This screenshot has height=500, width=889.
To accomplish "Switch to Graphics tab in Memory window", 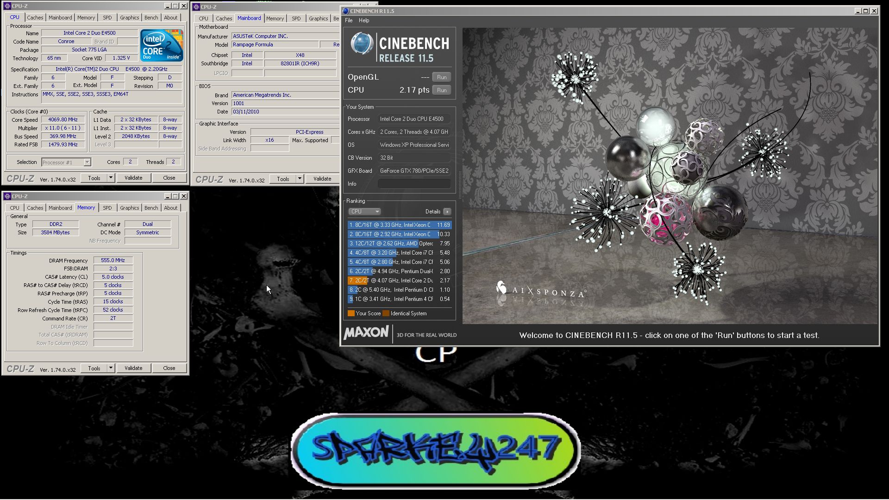I will [129, 208].
